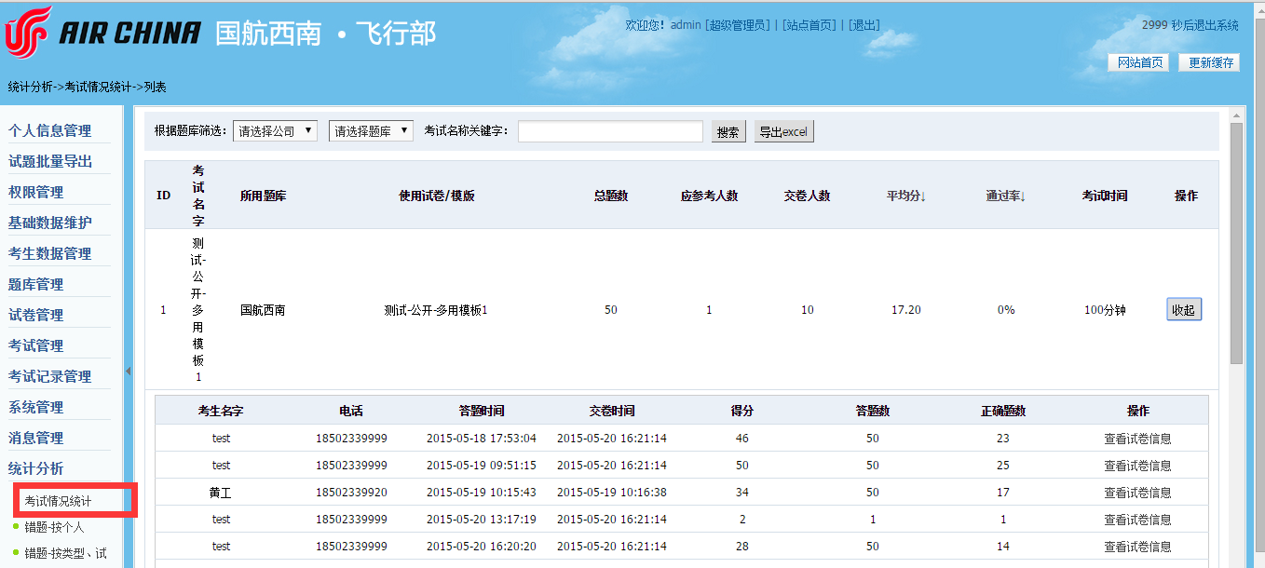
Task: Click the 退出 logout link
Action: point(864,25)
